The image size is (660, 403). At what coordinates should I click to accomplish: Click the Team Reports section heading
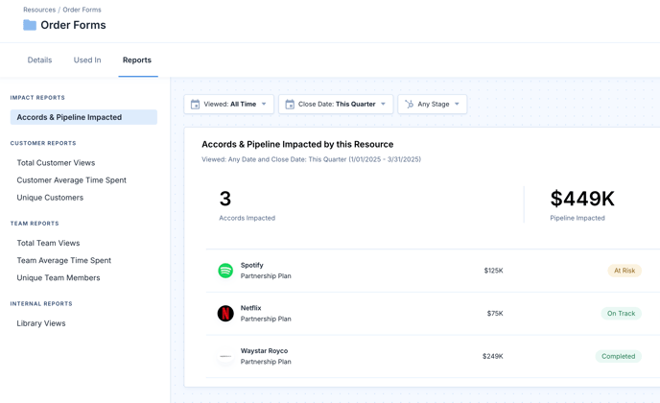pyautogui.click(x=35, y=224)
